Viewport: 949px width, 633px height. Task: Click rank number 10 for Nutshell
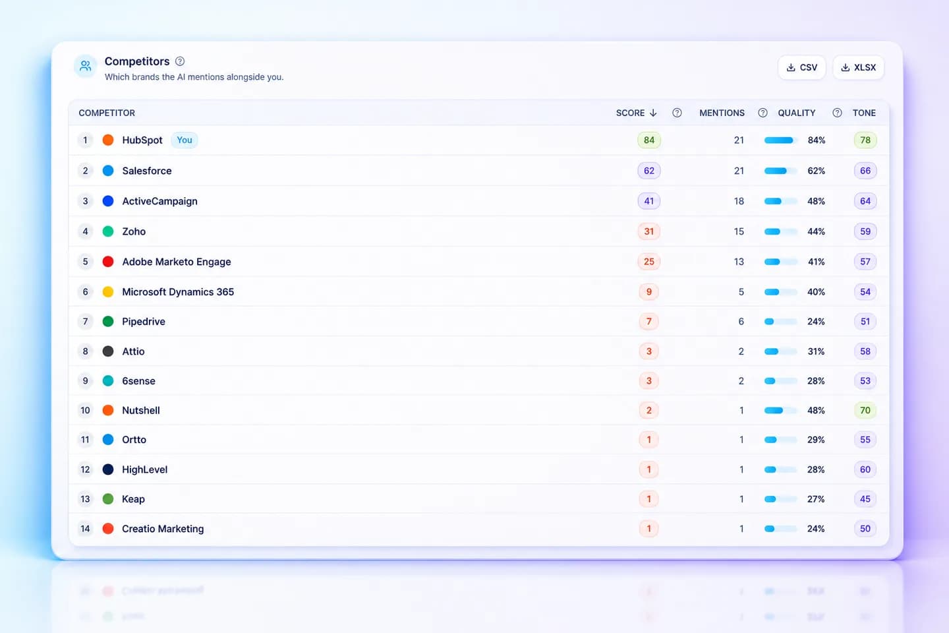click(x=85, y=410)
